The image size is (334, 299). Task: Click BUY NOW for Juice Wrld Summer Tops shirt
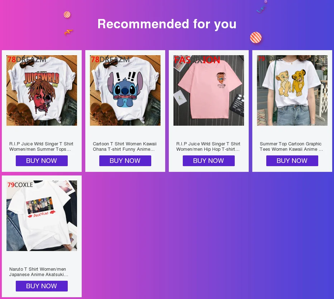[42, 161]
